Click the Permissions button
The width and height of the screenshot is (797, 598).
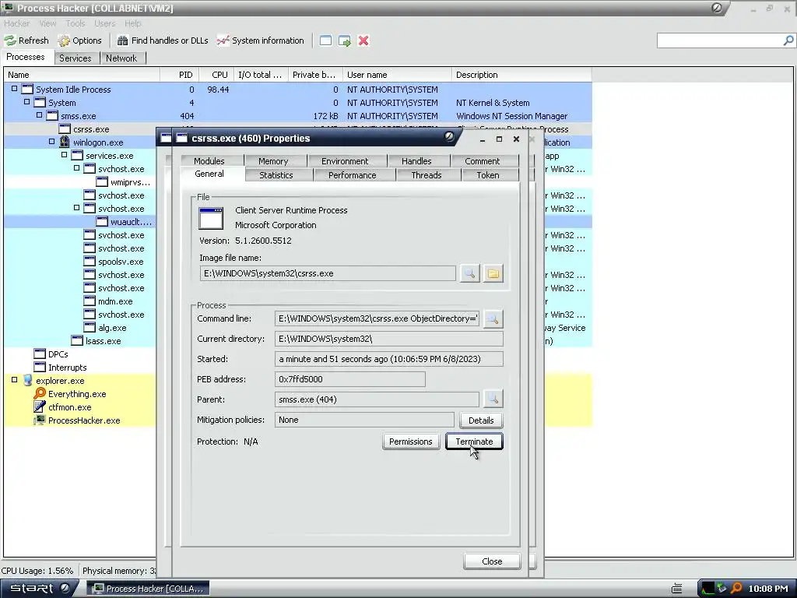click(x=411, y=441)
